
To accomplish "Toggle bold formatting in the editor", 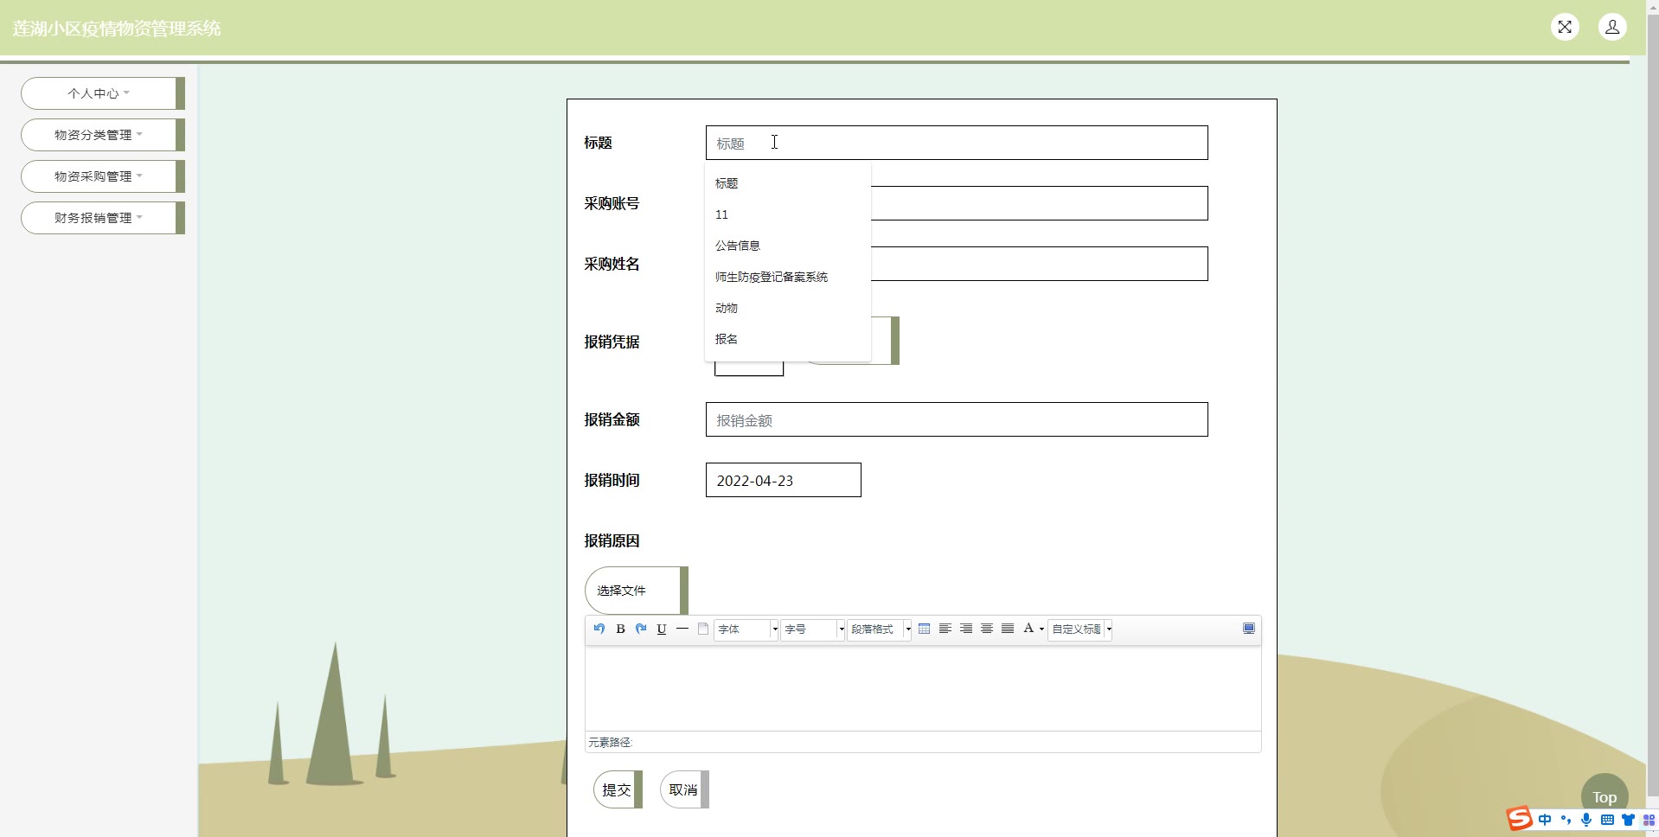I will point(620,629).
